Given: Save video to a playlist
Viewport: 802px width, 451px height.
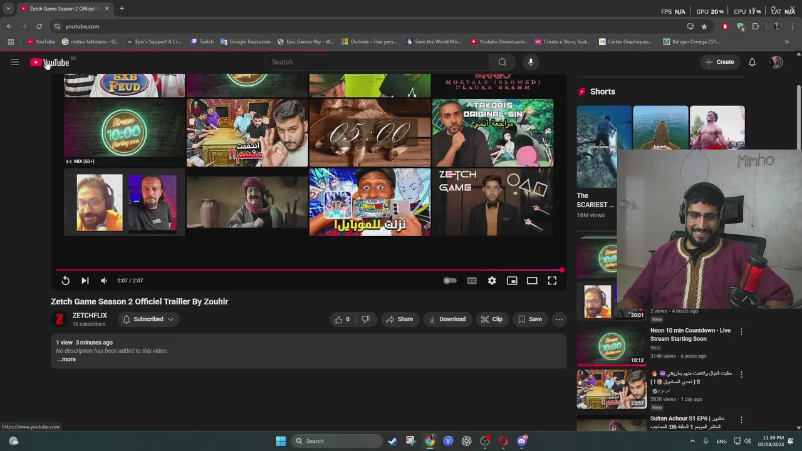Looking at the screenshot, I should (x=530, y=319).
